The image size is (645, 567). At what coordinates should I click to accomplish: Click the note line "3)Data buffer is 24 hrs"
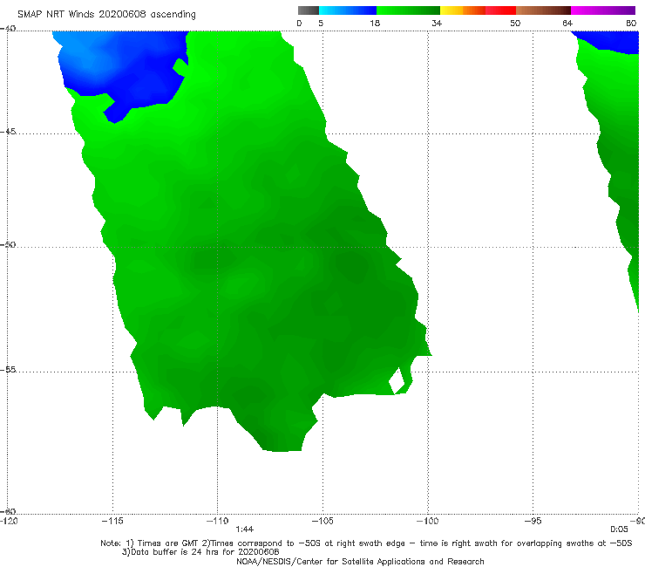point(200,552)
